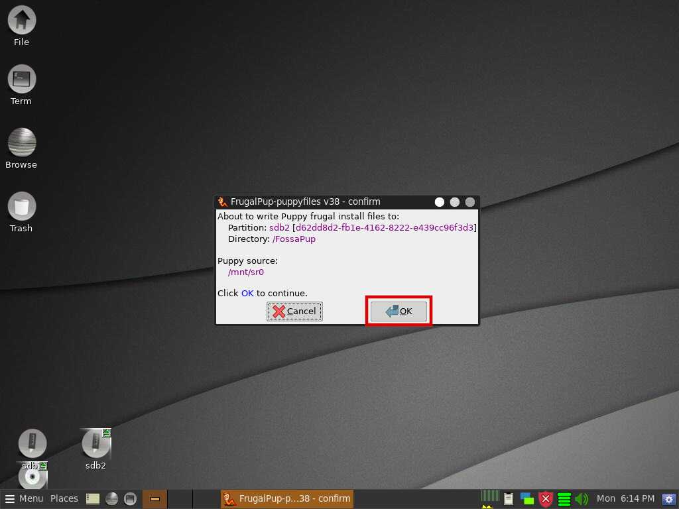
Task: Select the FrugalPup confirm taskbar entry
Action: 286,498
